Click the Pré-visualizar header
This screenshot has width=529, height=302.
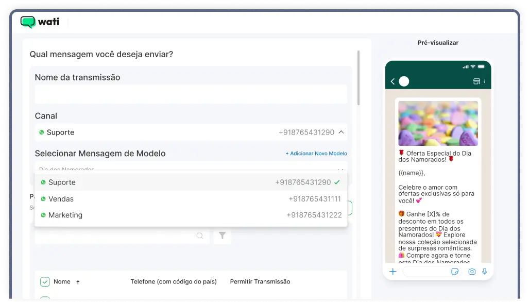coord(437,42)
